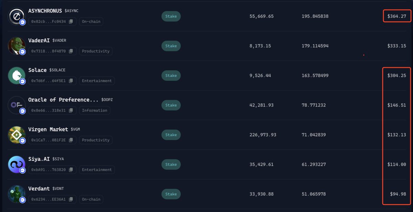Copy the Siya.AI contract address
The image size is (413, 212).
(71, 169)
